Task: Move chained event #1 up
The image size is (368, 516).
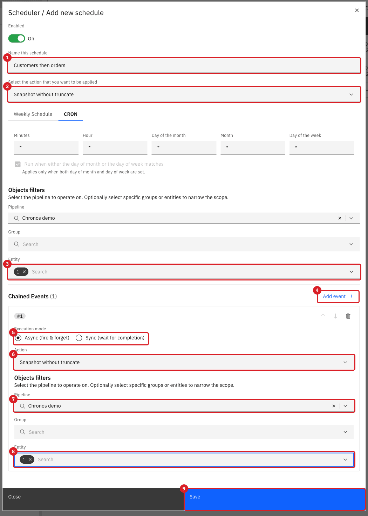Action: 323,316
